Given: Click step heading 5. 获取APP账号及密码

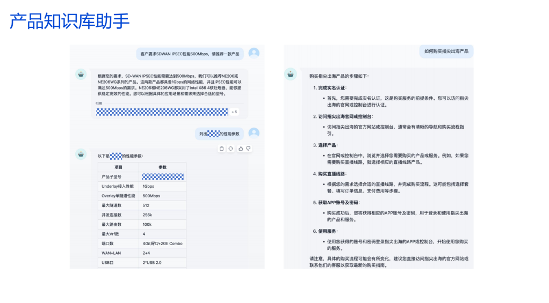Looking at the screenshot, I should pos(336,202).
